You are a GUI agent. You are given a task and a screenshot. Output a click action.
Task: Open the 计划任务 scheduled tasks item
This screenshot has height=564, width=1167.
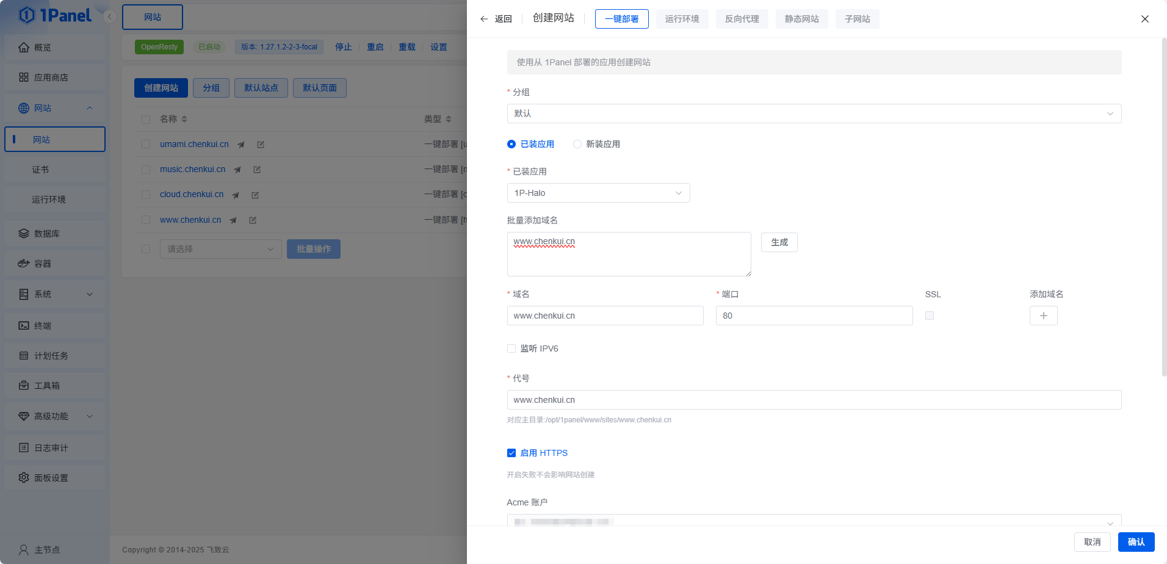pos(51,356)
